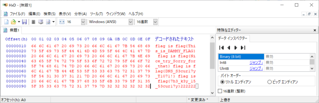
Task: Open disk image icon in toolbar
Action: tap(48, 22)
